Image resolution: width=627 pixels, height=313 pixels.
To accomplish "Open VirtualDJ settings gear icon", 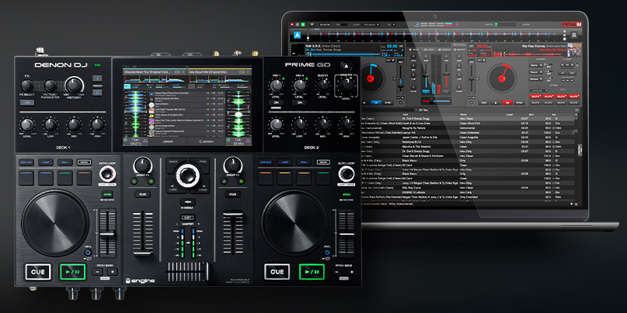I will (312, 25).
